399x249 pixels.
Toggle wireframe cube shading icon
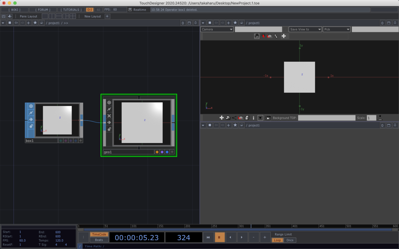point(247,118)
